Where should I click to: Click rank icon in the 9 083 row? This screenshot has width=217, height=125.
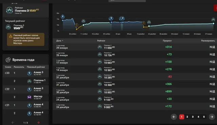click(x=100, y=106)
